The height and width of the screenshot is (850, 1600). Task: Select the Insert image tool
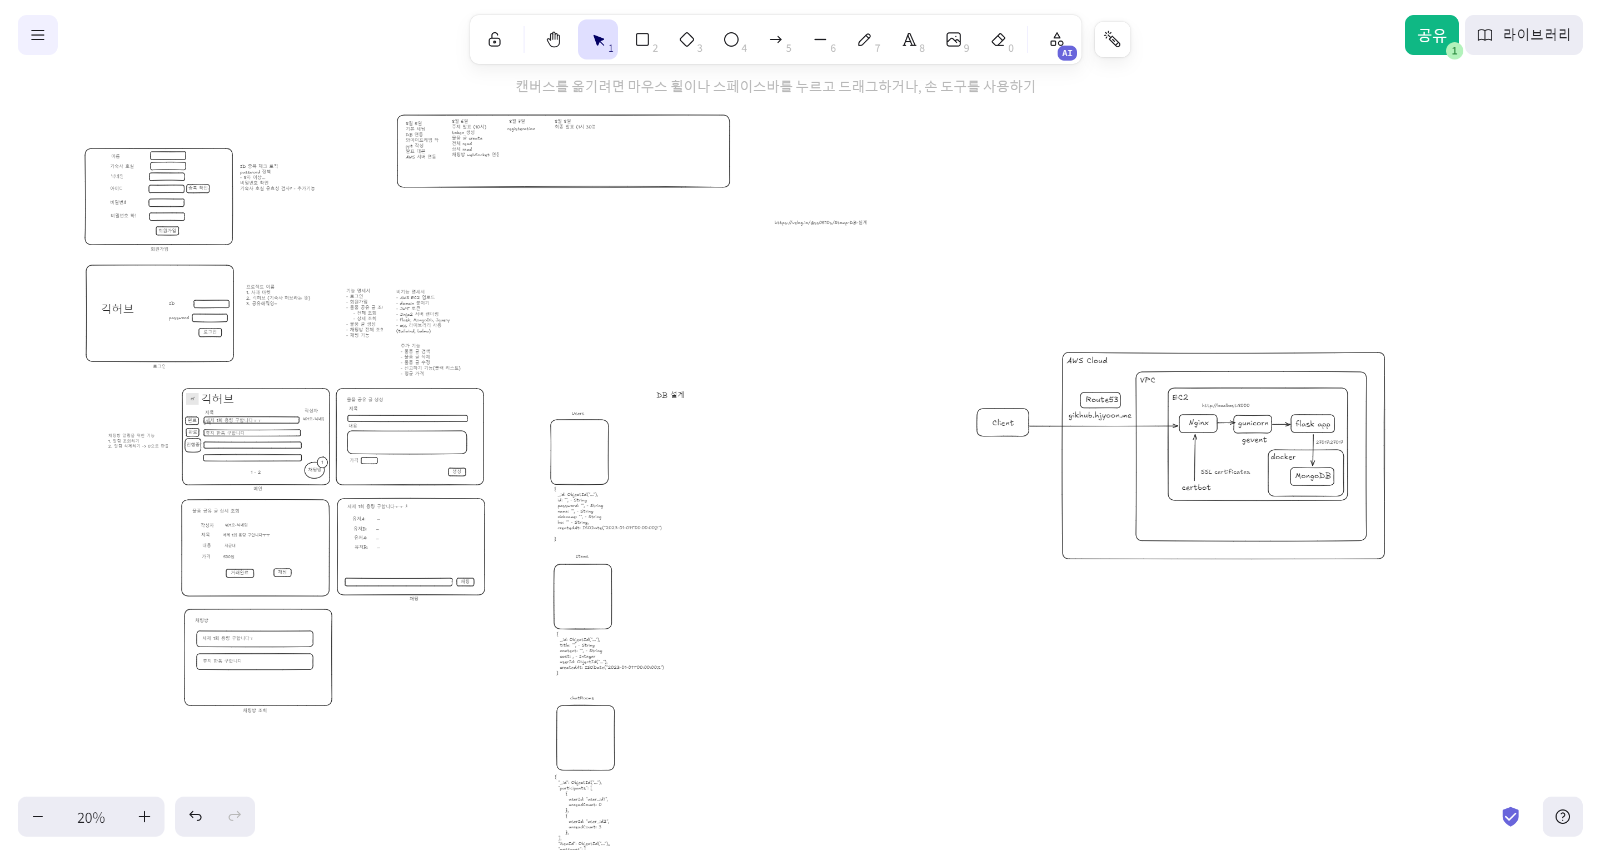point(954,40)
